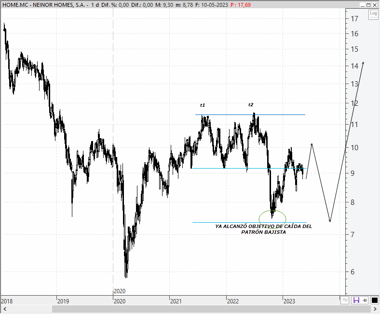Maximize the HOME.MC chart window
The image size is (380, 314).
point(368,5)
